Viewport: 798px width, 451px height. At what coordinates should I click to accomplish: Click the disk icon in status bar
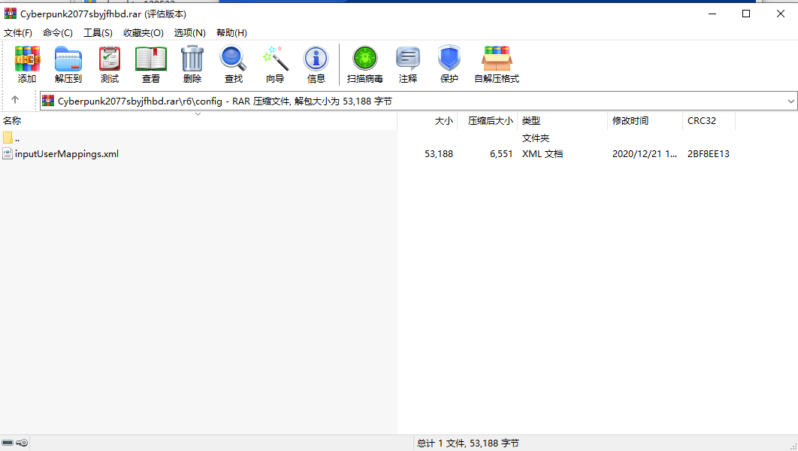tap(7, 443)
